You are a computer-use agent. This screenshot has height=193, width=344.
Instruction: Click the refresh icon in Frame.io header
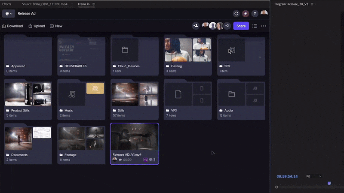click(236, 14)
